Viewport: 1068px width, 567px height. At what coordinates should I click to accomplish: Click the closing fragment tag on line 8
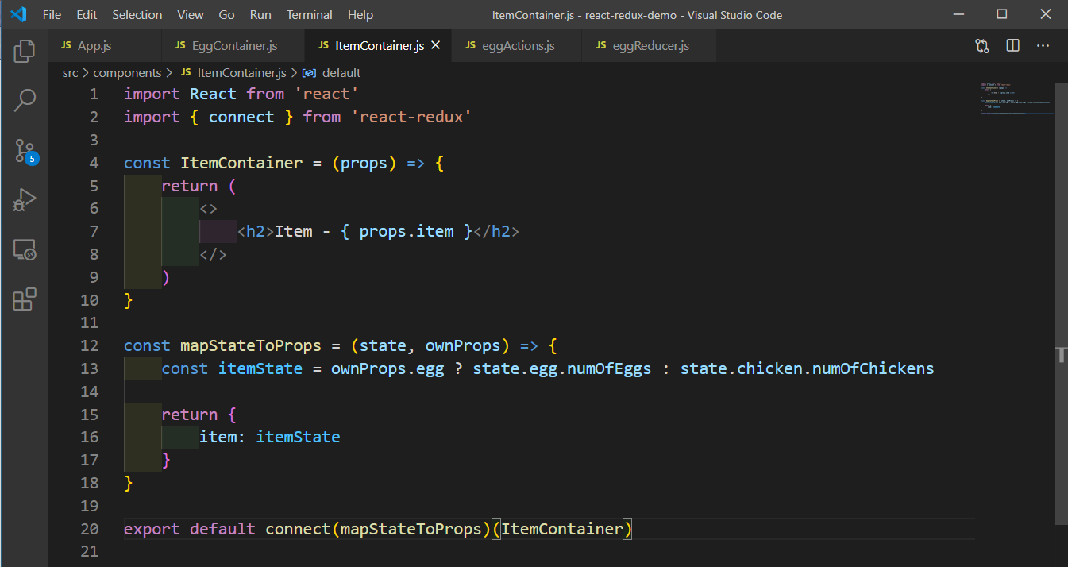click(214, 255)
